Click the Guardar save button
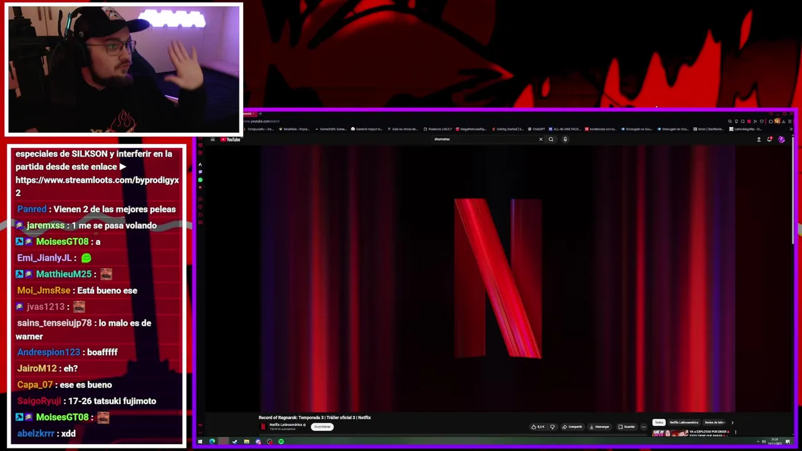 pyautogui.click(x=627, y=427)
